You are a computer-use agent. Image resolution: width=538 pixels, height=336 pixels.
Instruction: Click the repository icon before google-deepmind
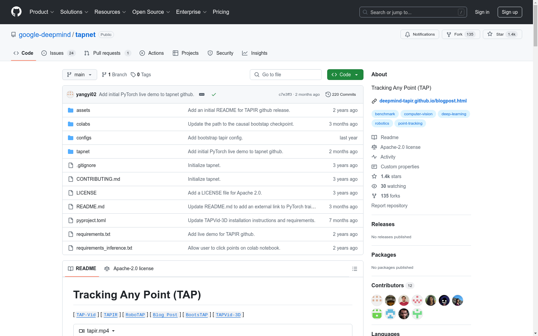point(13,35)
